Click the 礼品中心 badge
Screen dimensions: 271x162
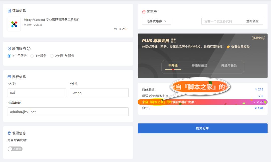click(x=258, y=38)
